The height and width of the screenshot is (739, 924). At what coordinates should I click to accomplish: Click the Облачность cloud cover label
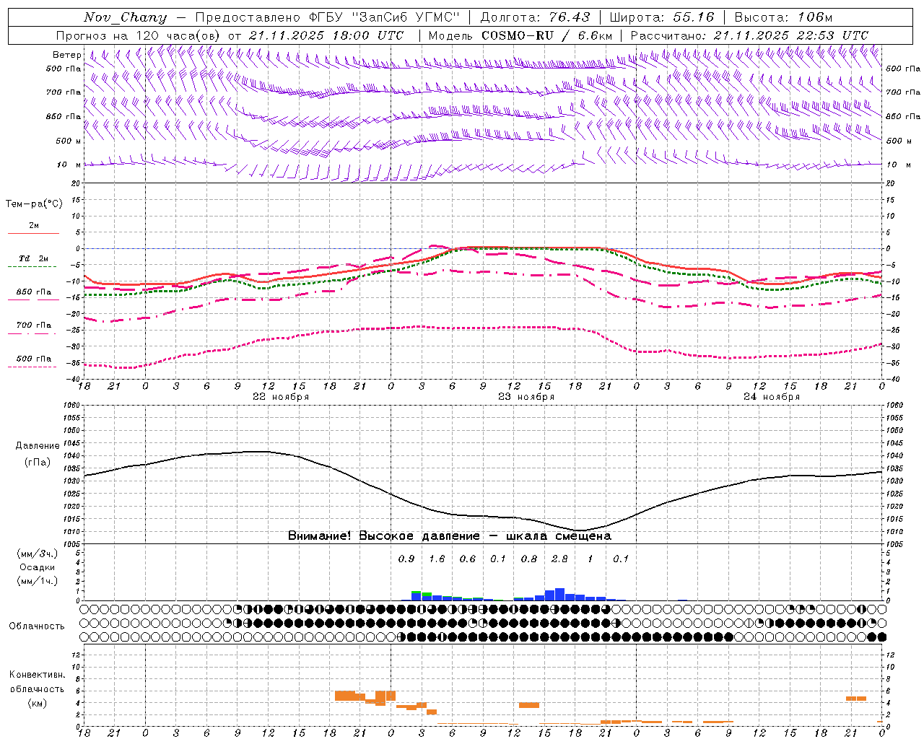(x=37, y=626)
